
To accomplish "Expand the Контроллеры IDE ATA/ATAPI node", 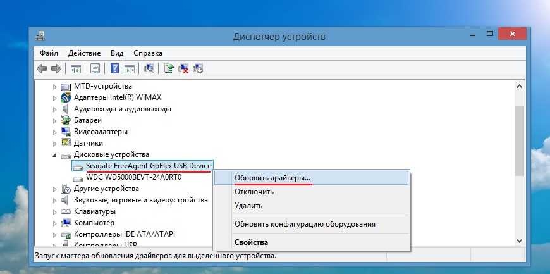I will coord(54,235).
